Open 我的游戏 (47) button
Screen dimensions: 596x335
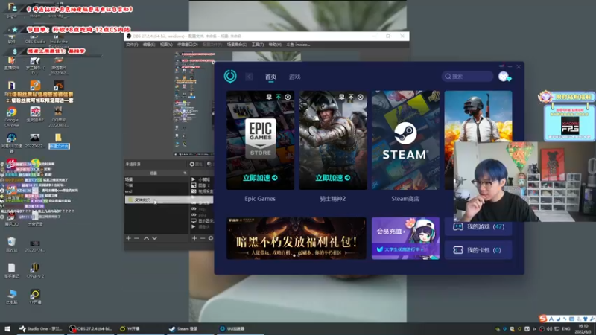478,226
